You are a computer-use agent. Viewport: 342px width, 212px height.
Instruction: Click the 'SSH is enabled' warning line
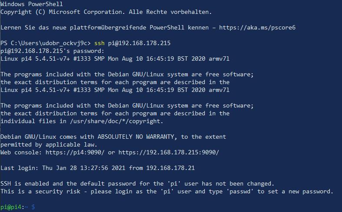pyautogui.click(x=137, y=184)
